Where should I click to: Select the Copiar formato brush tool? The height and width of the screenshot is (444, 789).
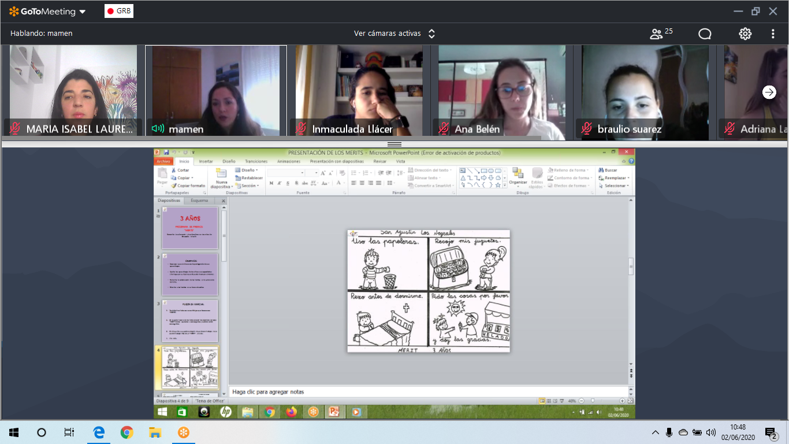188,186
